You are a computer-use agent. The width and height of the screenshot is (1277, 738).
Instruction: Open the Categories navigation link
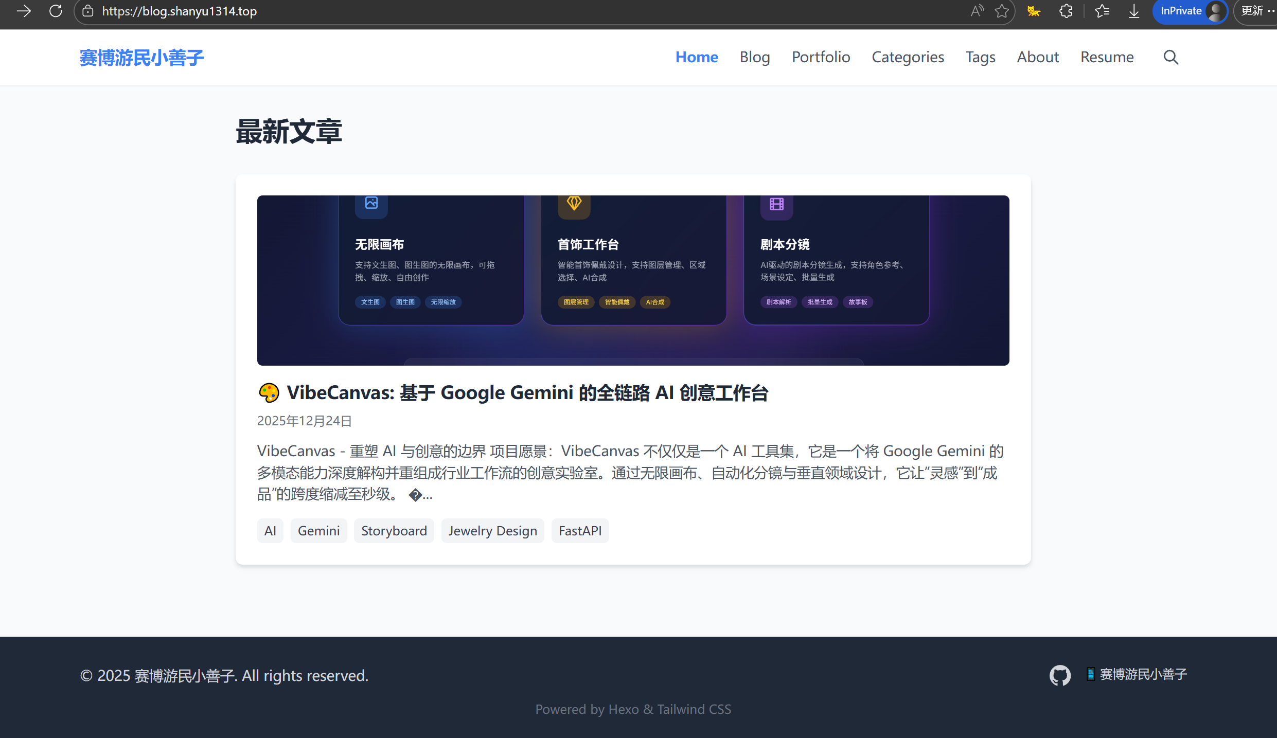(x=908, y=57)
